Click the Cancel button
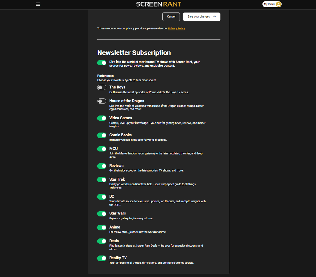Image resolution: width=316 pixels, height=277 pixels. [x=171, y=17]
